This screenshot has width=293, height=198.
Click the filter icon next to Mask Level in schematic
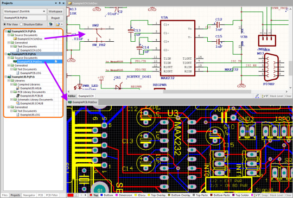coord(265,96)
